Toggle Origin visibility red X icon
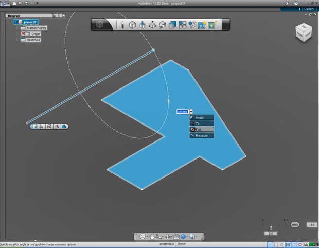Image resolution: width=319 pixels, height=248 pixels. pyautogui.click(x=23, y=33)
